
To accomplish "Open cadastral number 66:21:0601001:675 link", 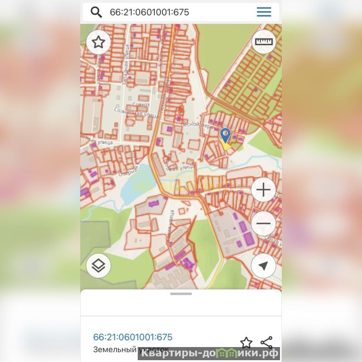I will click(x=133, y=337).
